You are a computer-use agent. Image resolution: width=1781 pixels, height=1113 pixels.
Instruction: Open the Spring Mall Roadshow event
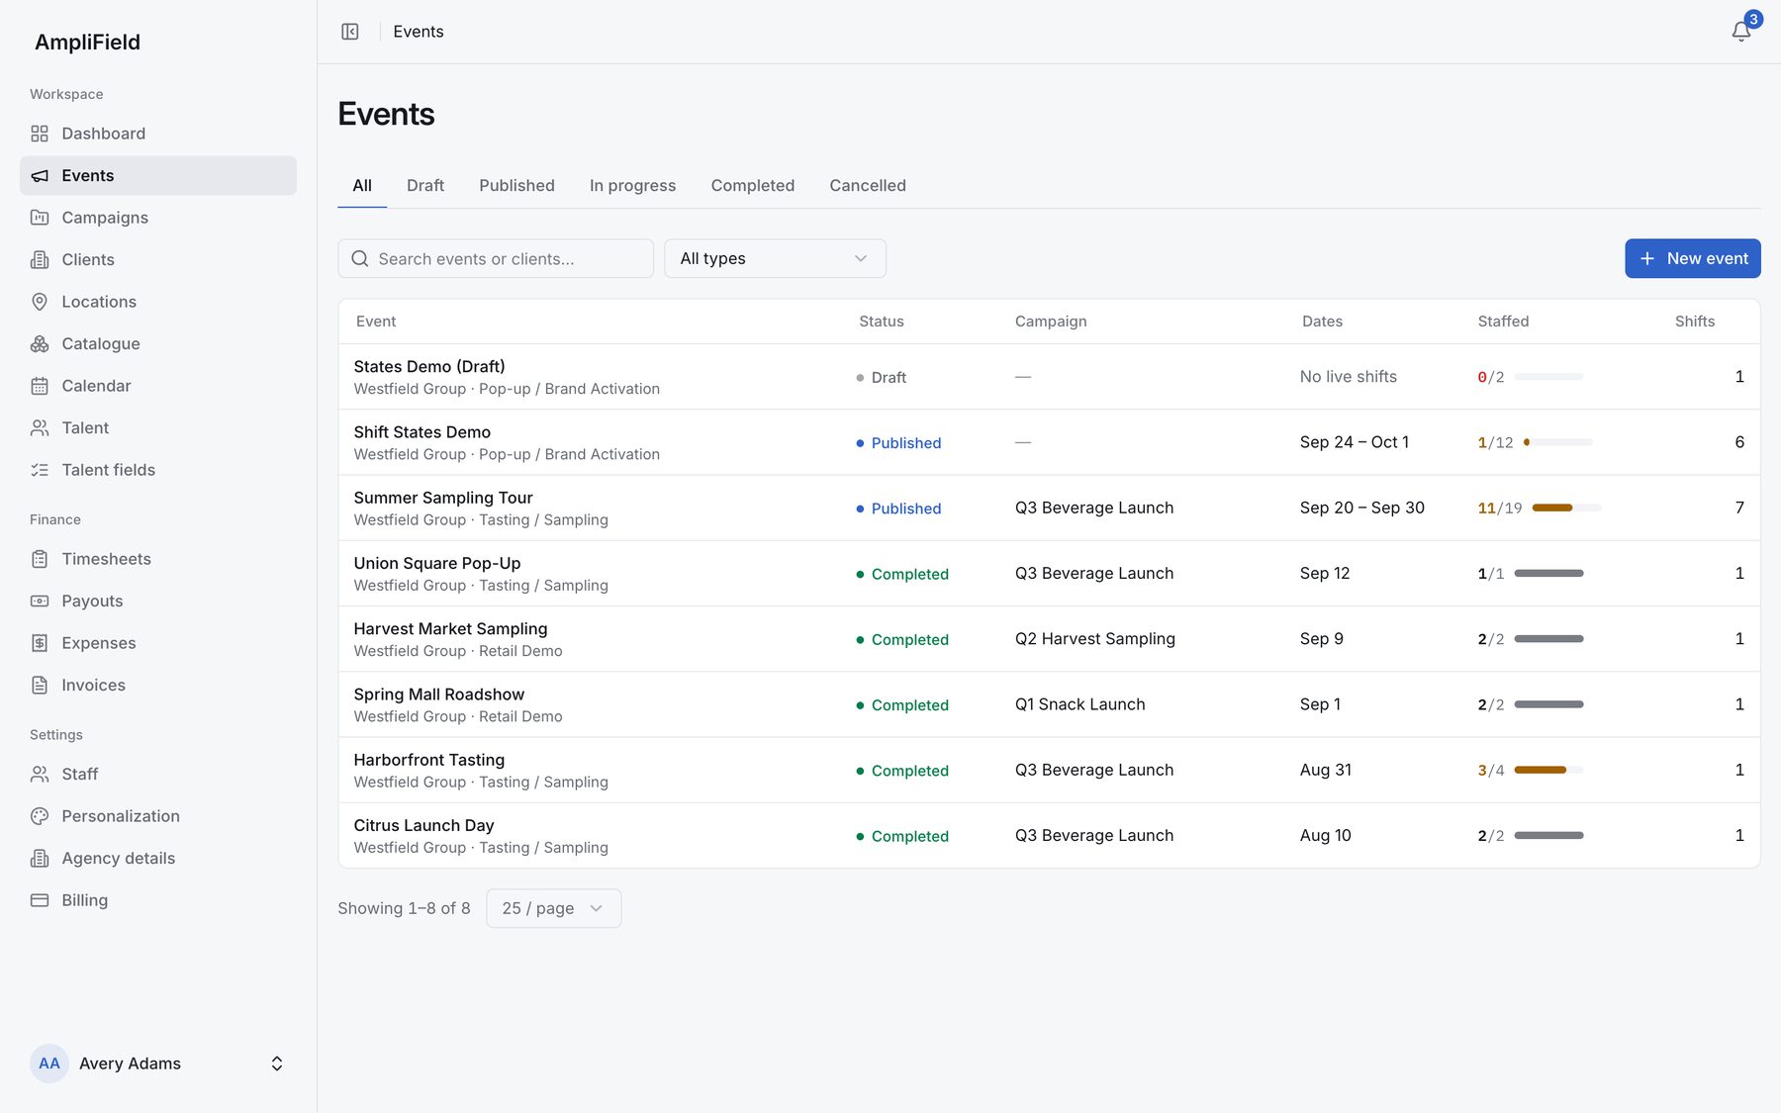pos(439,695)
